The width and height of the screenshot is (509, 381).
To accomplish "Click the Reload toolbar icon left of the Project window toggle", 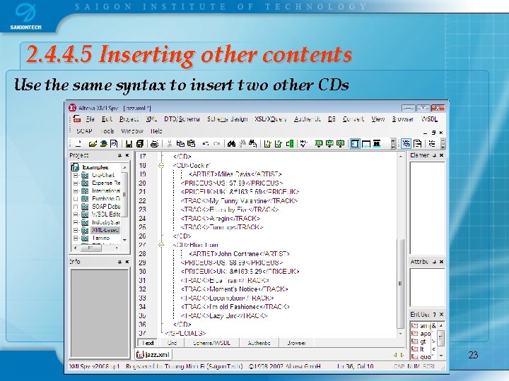I will coord(340,143).
